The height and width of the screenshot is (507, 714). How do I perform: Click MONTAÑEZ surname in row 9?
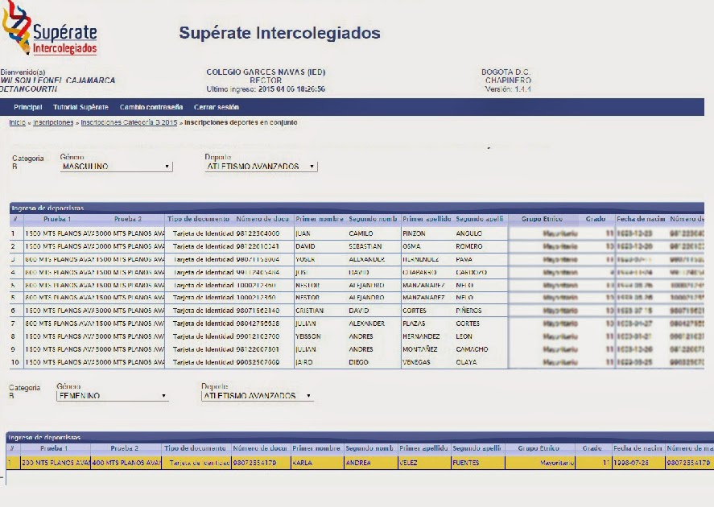point(420,349)
